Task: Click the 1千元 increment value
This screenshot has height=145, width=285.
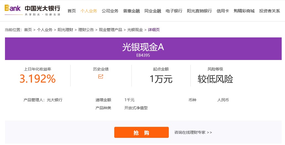Action: pyautogui.click(x=129, y=100)
